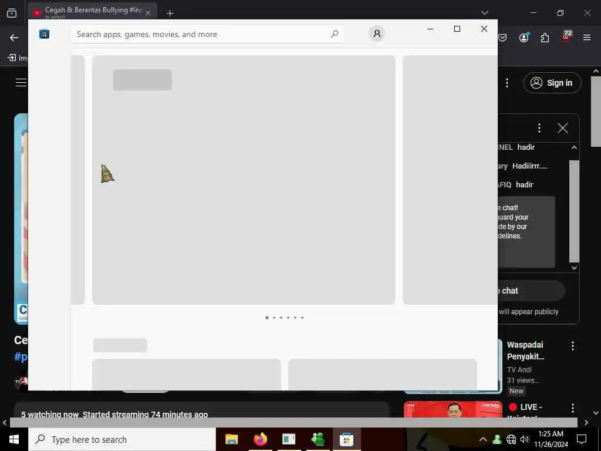Open options menu for LIVE video

coord(573,408)
